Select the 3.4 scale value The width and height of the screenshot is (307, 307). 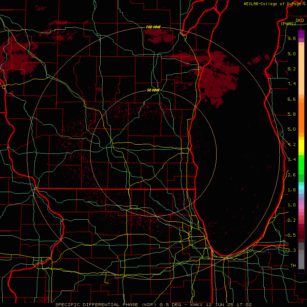(x=292, y=160)
